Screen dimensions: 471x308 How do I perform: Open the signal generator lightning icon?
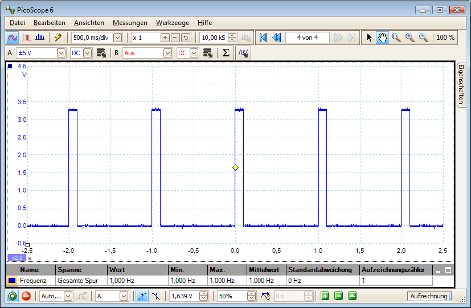(x=58, y=38)
